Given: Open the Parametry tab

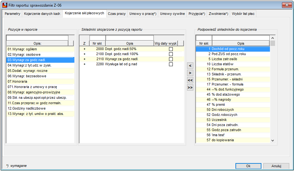Looking at the screenshot, I should click(12, 14).
